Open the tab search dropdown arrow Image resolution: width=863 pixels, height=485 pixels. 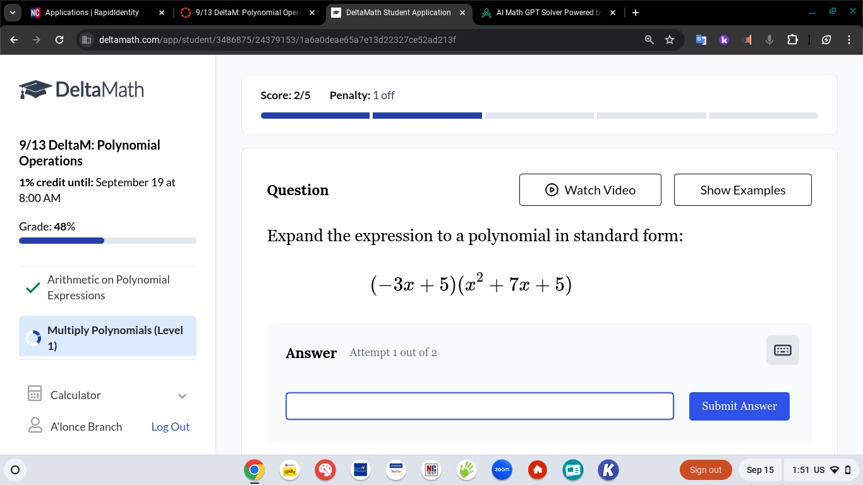point(13,13)
